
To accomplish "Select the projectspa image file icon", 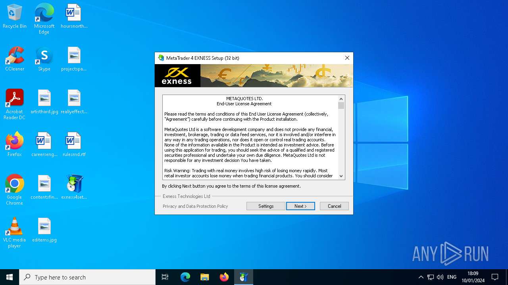I will (x=74, y=59).
